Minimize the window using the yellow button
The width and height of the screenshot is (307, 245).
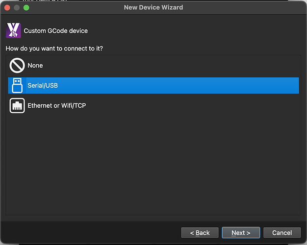coord(17,8)
